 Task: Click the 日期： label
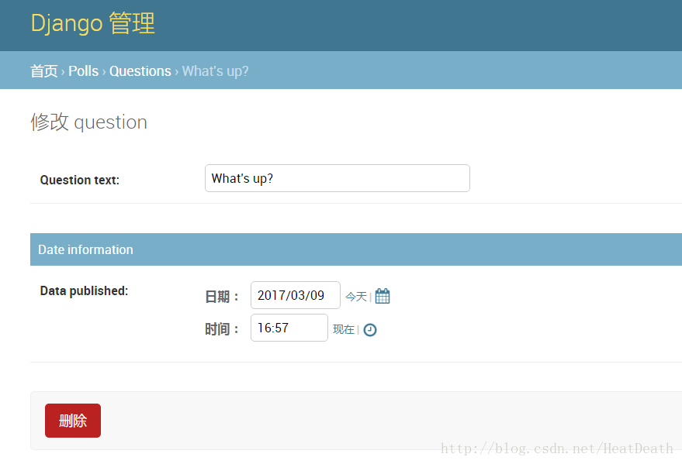[x=222, y=297]
